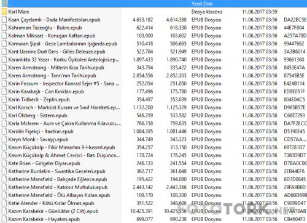Select 'Kasım Küçükalp - Fikir Mimarları 9-Husserl.epub'
307x223 pixels.
pos(61,147)
